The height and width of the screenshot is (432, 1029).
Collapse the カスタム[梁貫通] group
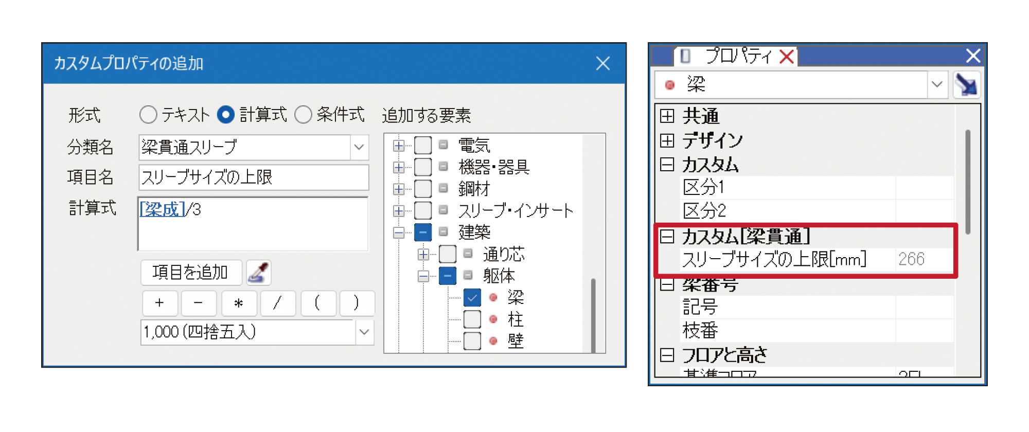pos(667,237)
